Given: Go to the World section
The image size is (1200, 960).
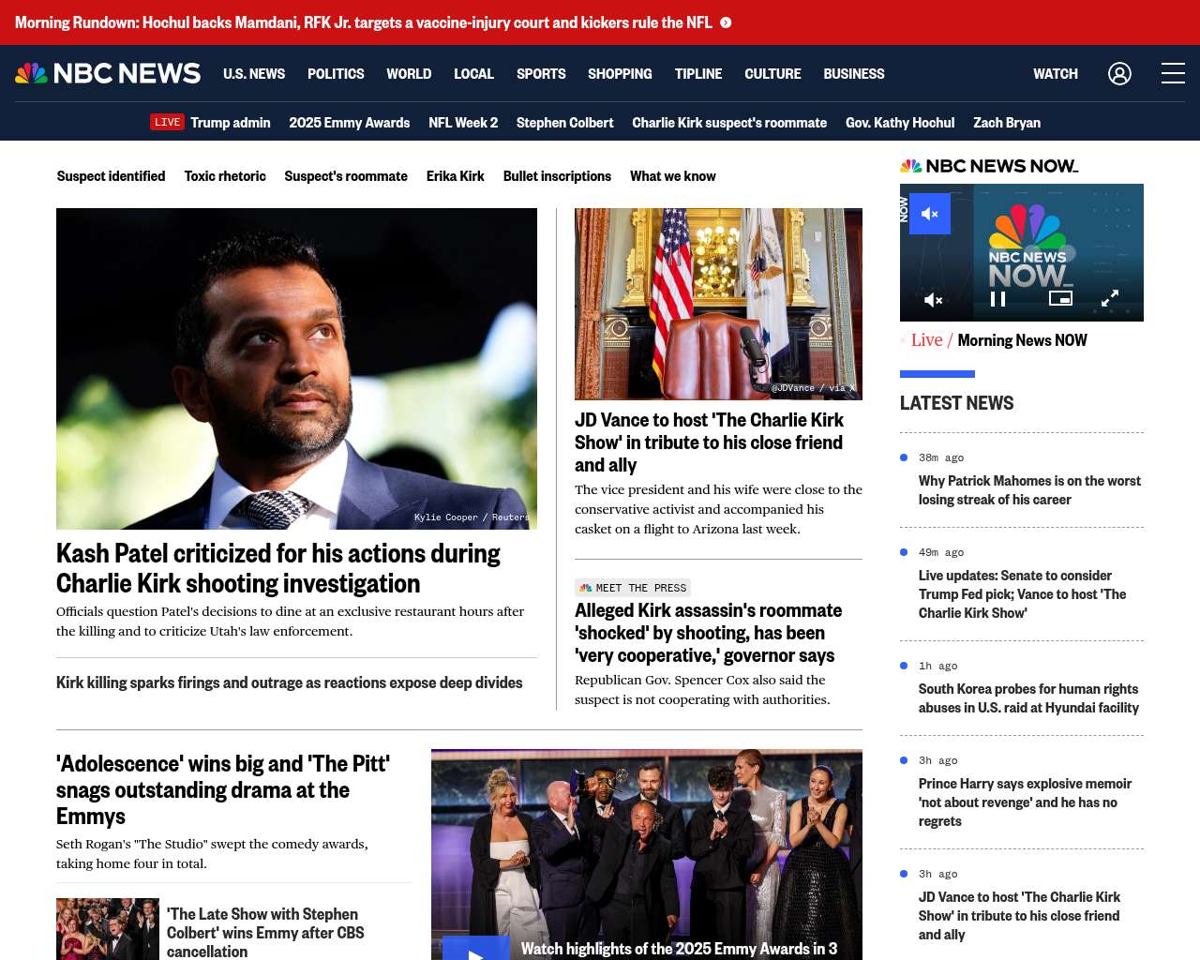Looking at the screenshot, I should coord(409,73).
